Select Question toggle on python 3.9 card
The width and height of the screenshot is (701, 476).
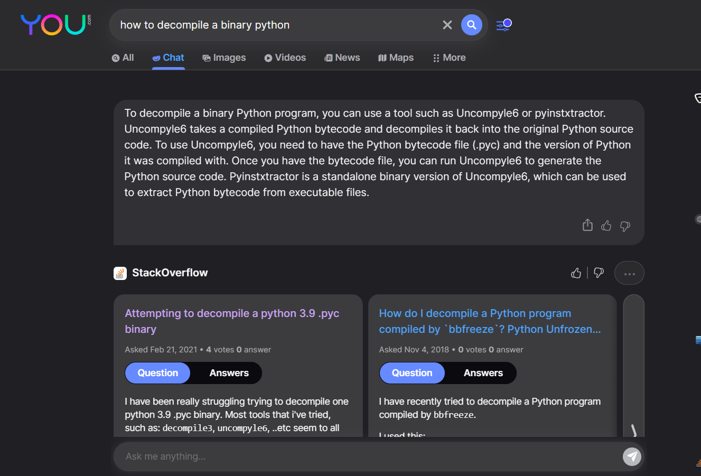[157, 373]
